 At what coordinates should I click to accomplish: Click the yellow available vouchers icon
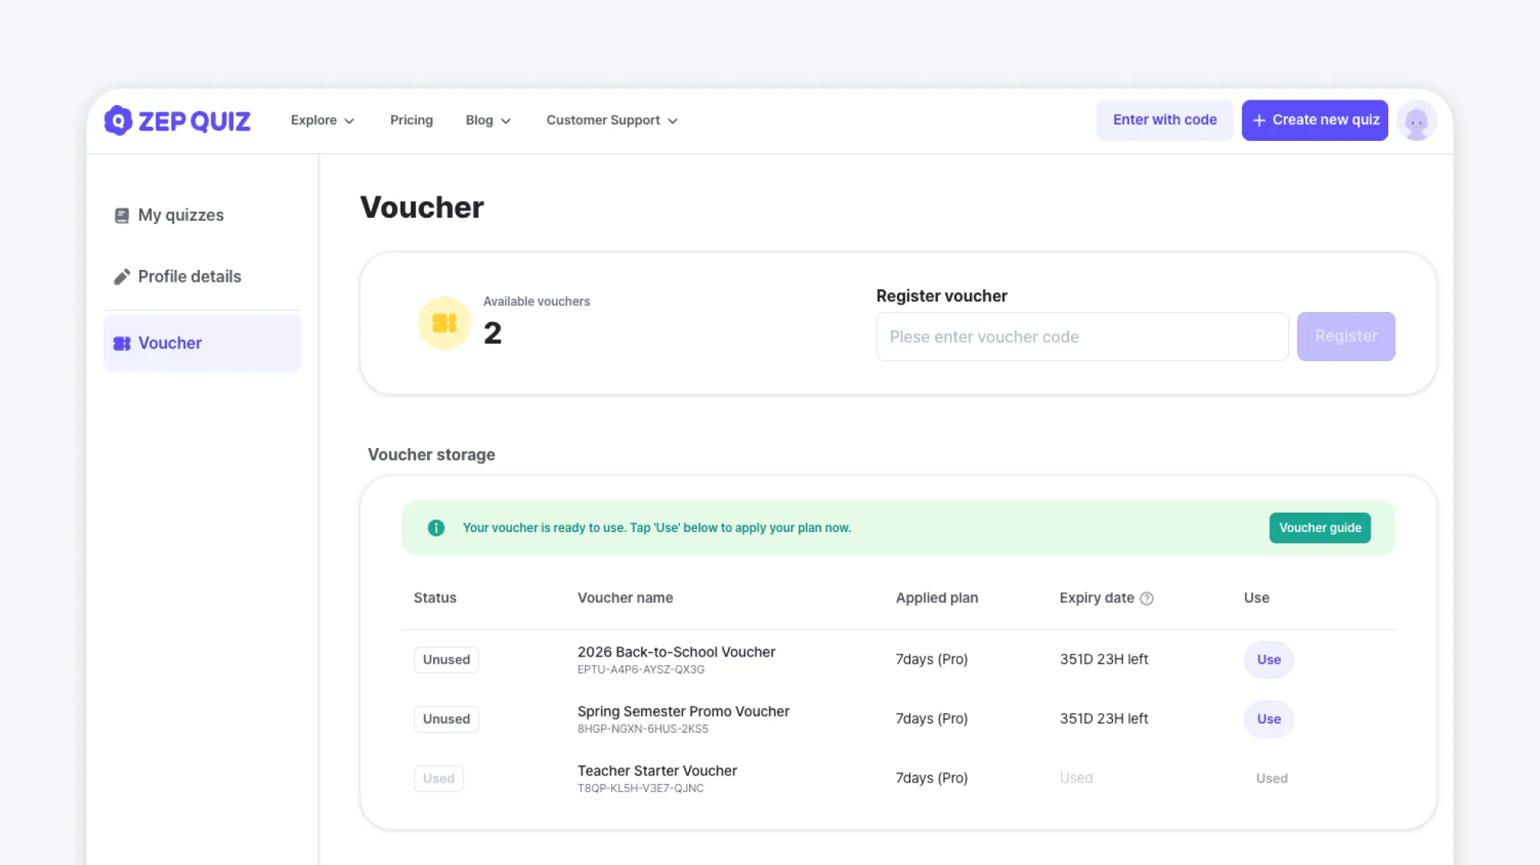(444, 323)
